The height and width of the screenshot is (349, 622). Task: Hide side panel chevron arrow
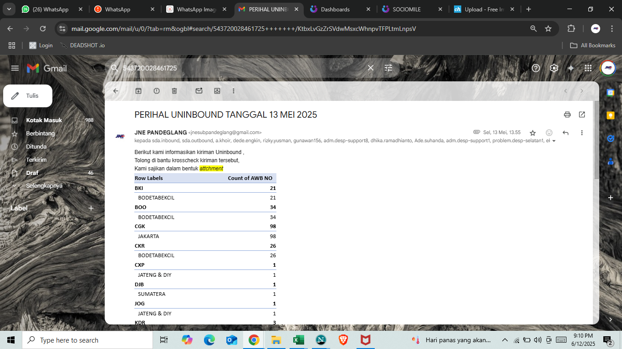611,319
